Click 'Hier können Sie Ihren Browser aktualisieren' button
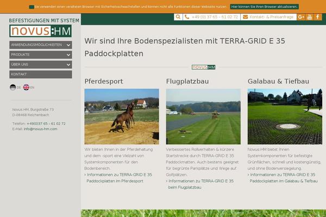The width and height of the screenshot is (326, 217). 264,7
